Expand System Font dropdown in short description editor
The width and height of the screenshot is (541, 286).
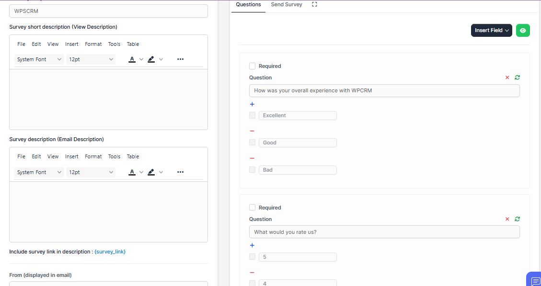[39, 59]
